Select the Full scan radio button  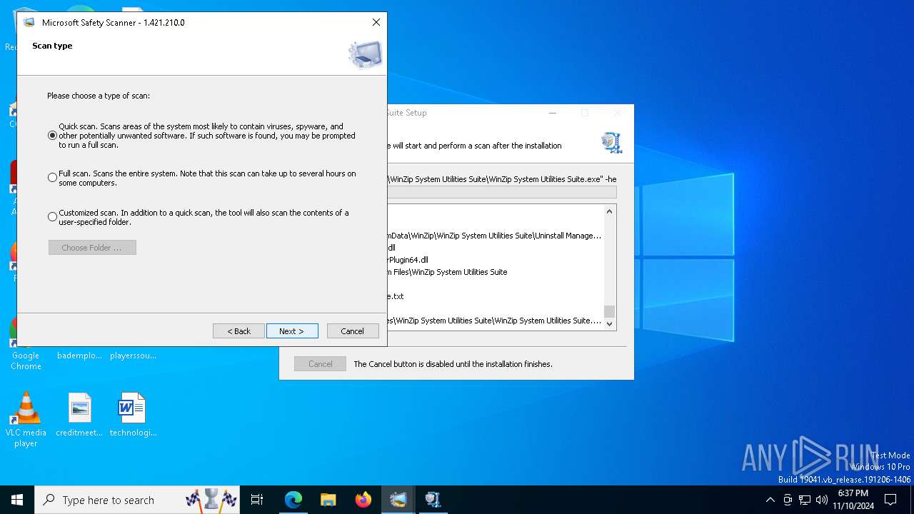[x=52, y=178]
